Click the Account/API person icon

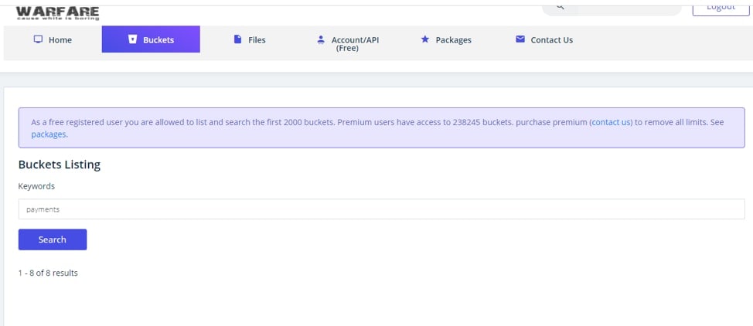tap(321, 39)
